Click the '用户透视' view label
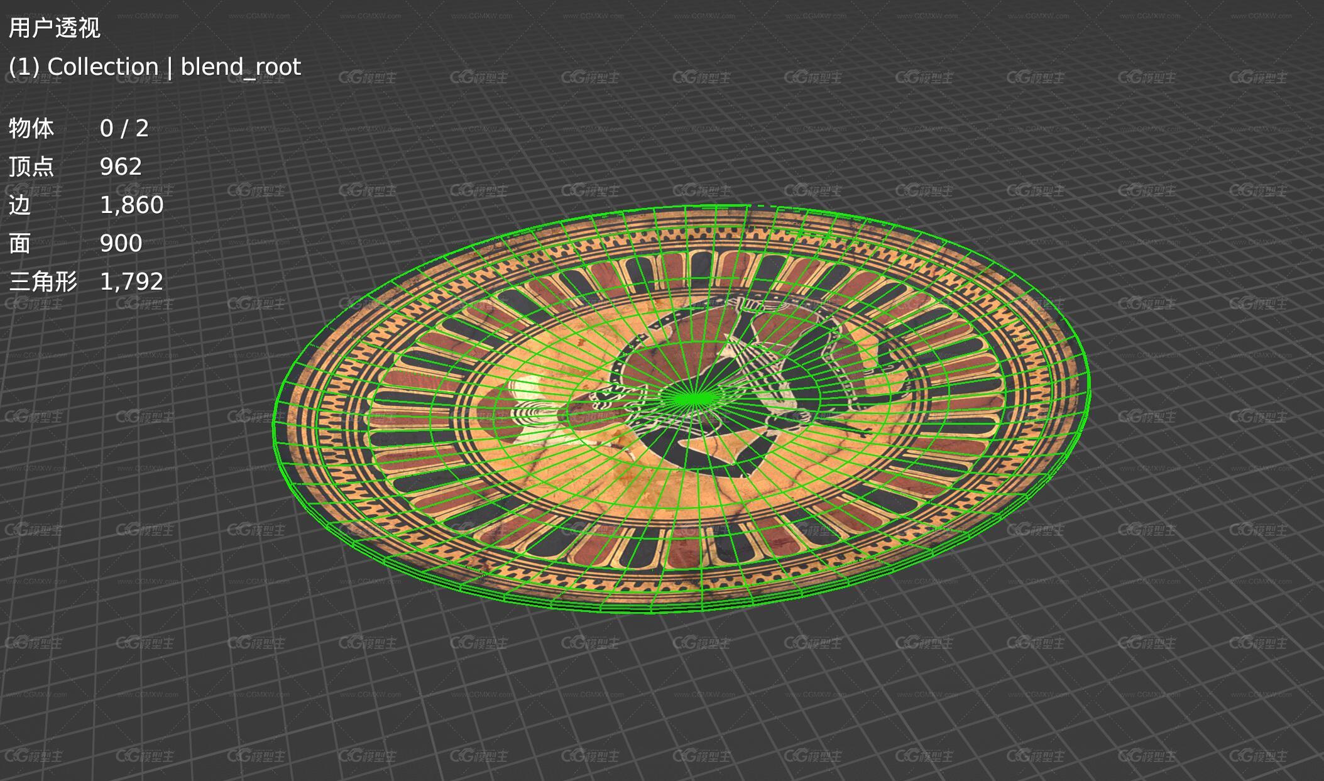 [x=55, y=28]
